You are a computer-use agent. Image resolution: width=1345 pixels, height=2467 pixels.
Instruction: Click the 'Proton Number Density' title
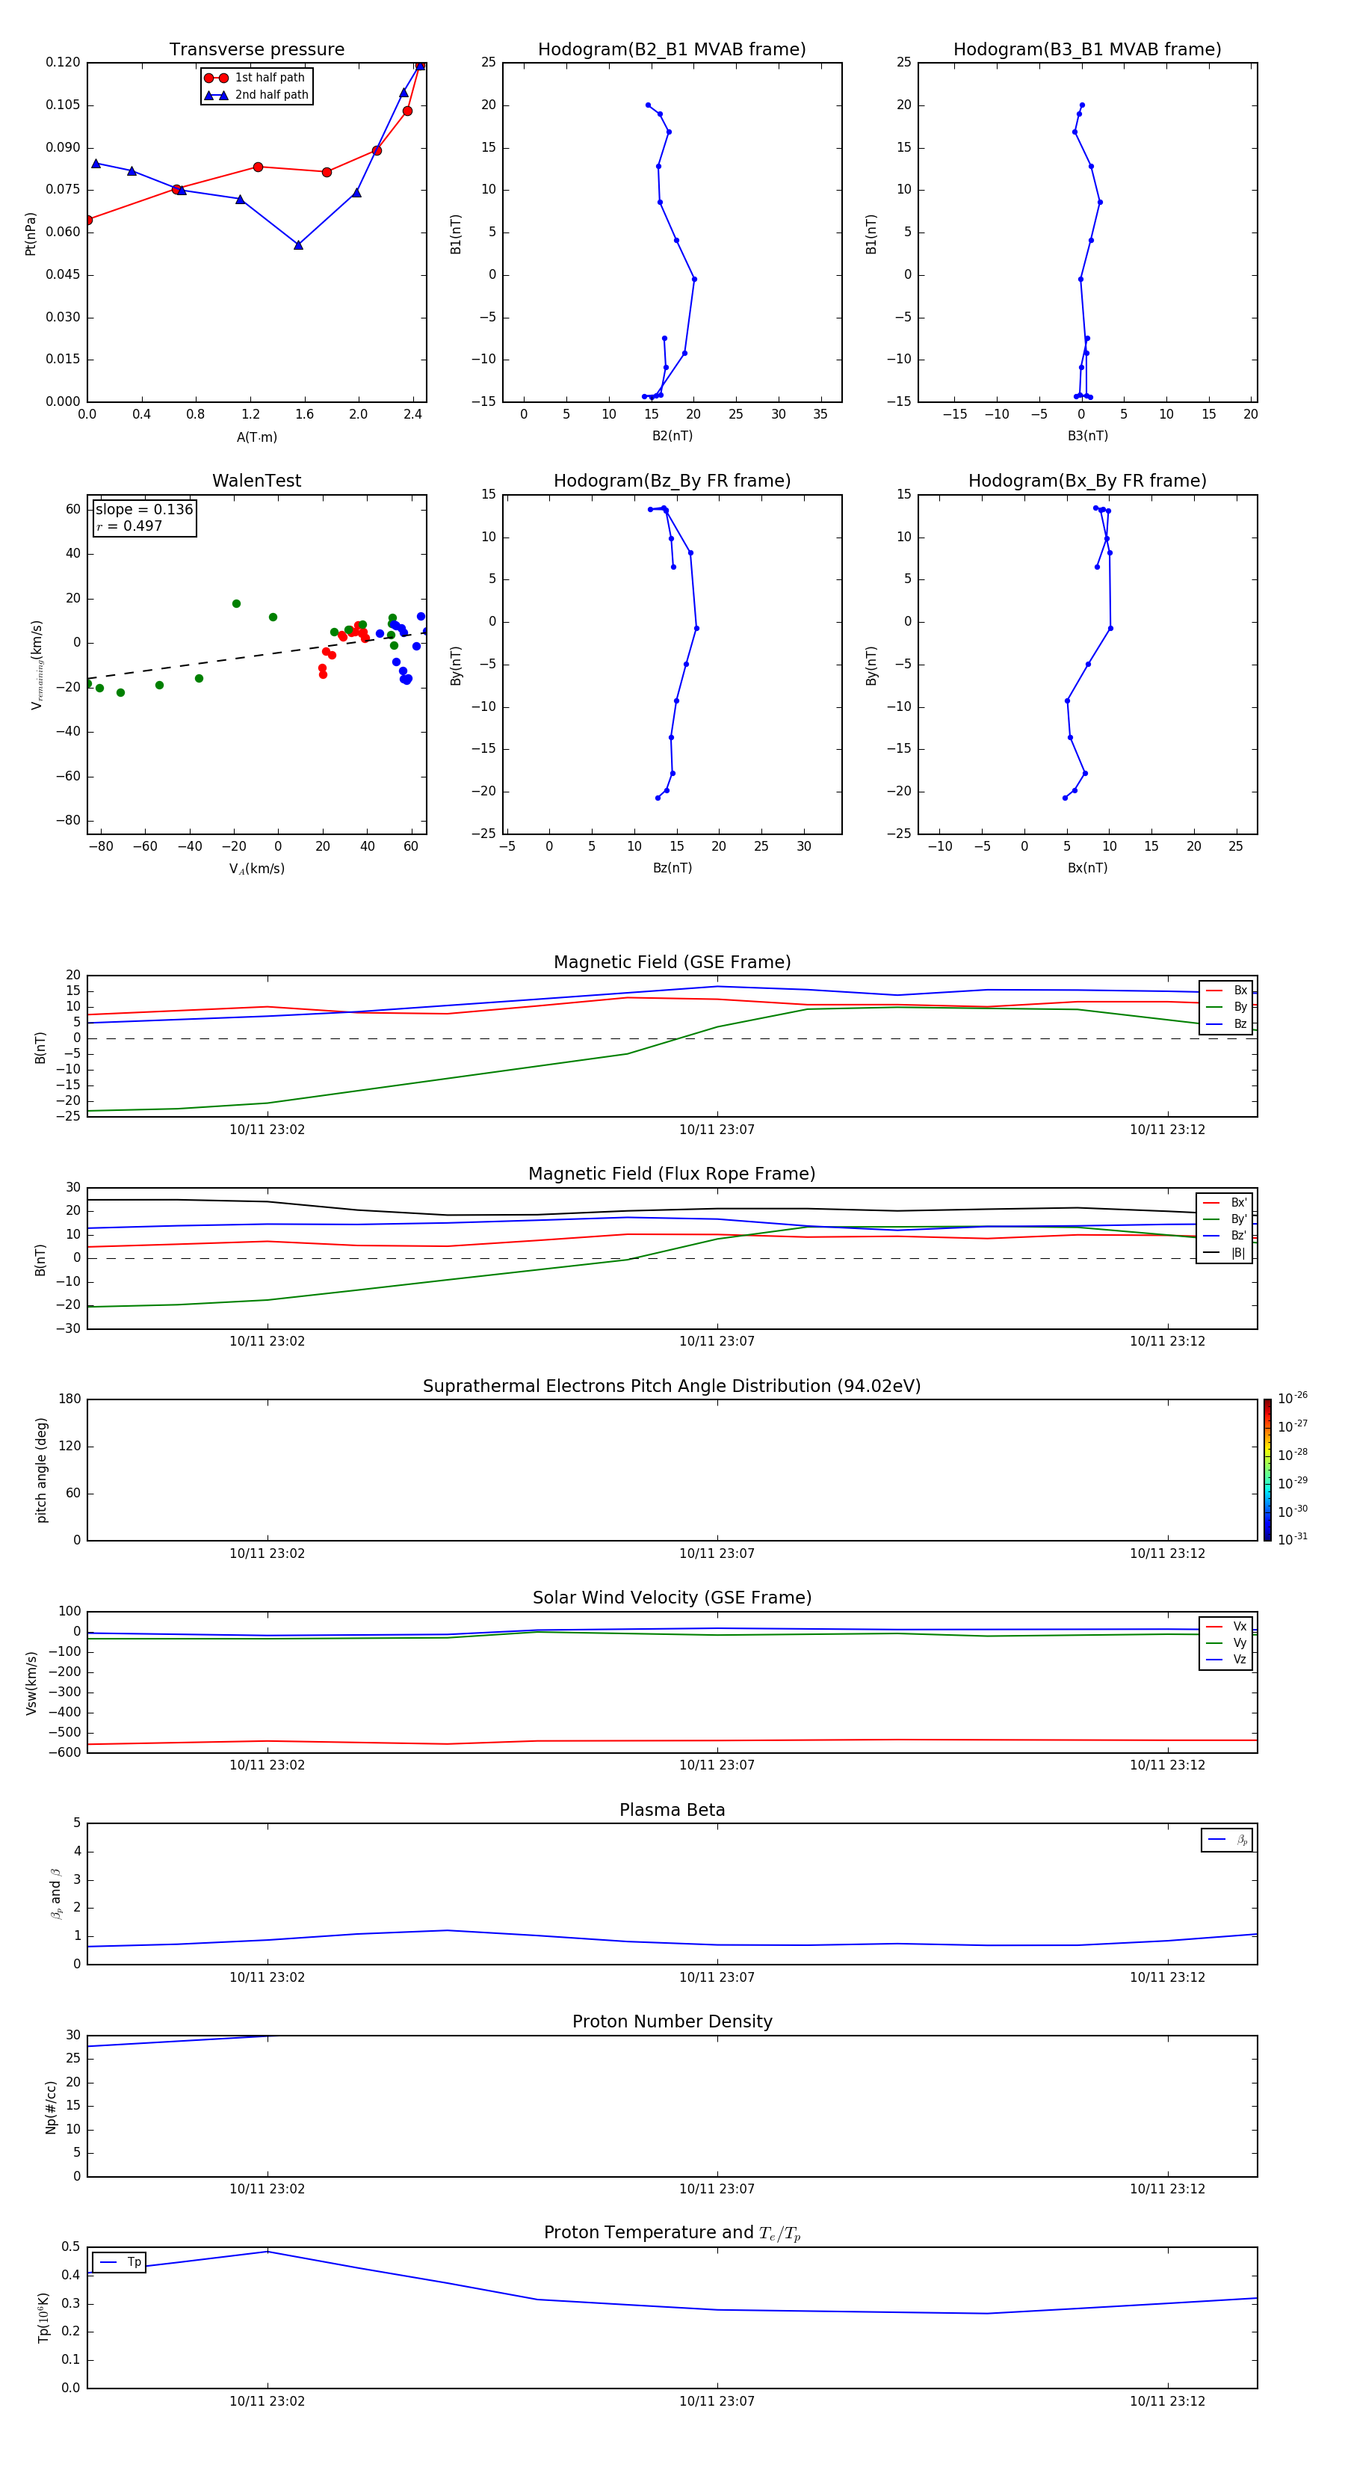tap(672, 2021)
